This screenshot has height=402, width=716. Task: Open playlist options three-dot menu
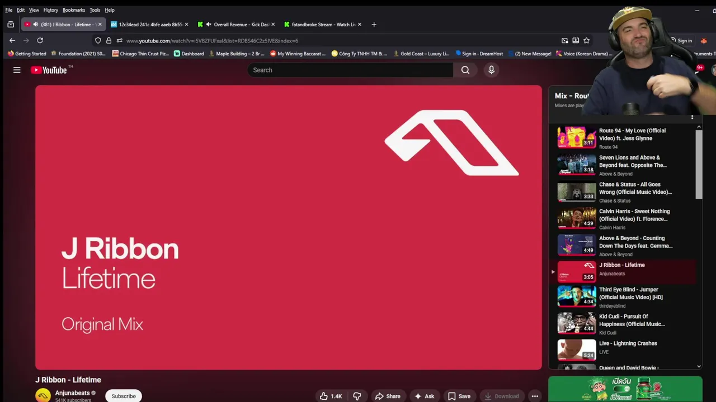(x=692, y=117)
